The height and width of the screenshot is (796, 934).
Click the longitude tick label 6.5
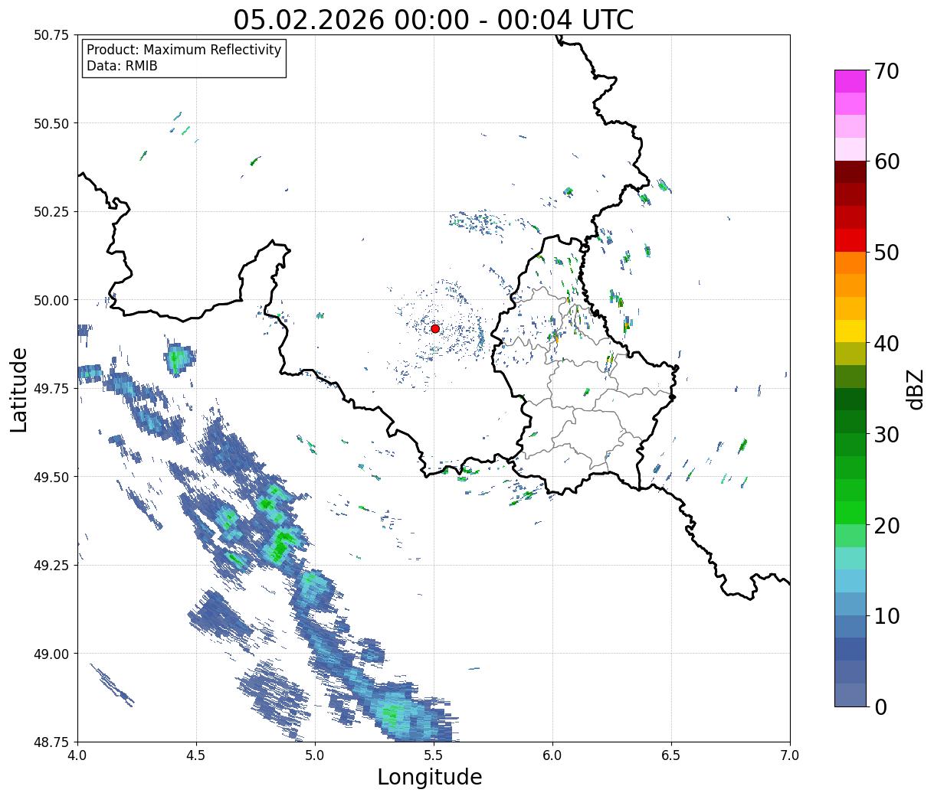[x=671, y=755]
